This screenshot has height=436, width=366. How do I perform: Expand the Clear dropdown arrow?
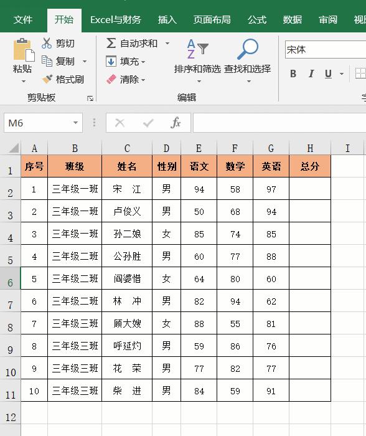(143, 80)
